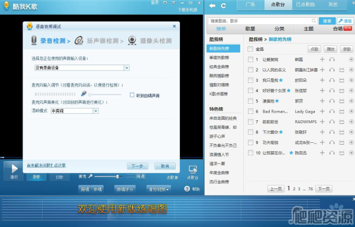
Task: Click the magnifier icon in the search box
Action: click(x=314, y=21)
